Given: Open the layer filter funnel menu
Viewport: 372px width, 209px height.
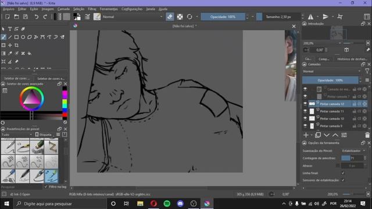Looking at the screenshot, I should point(367,71).
